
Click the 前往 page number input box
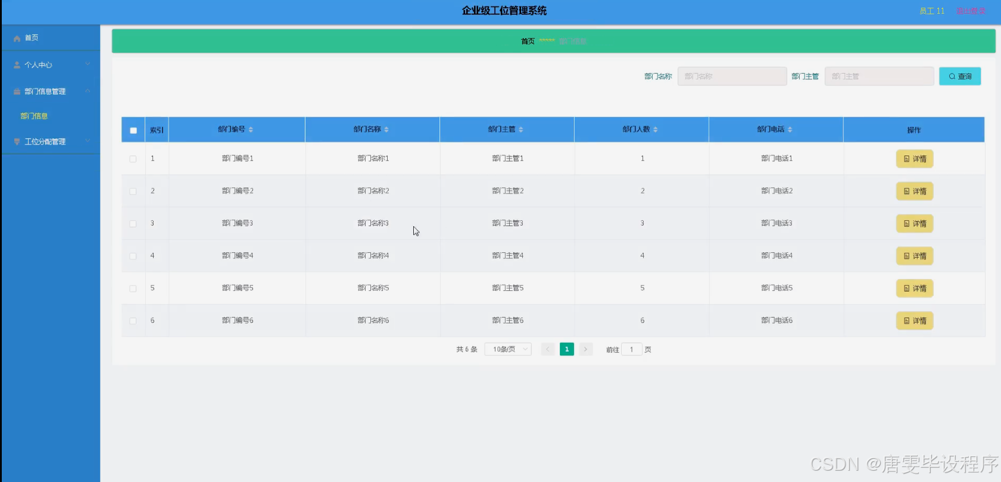[632, 349]
